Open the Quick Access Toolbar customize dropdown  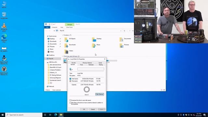pyautogui.click(x=54, y=24)
